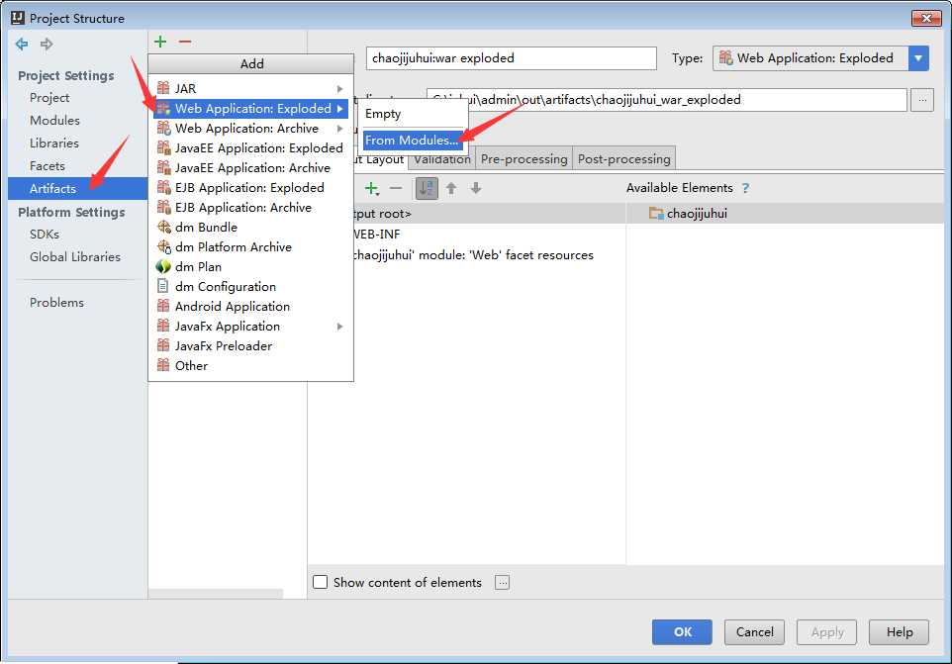Click the Apply button

[x=826, y=631]
